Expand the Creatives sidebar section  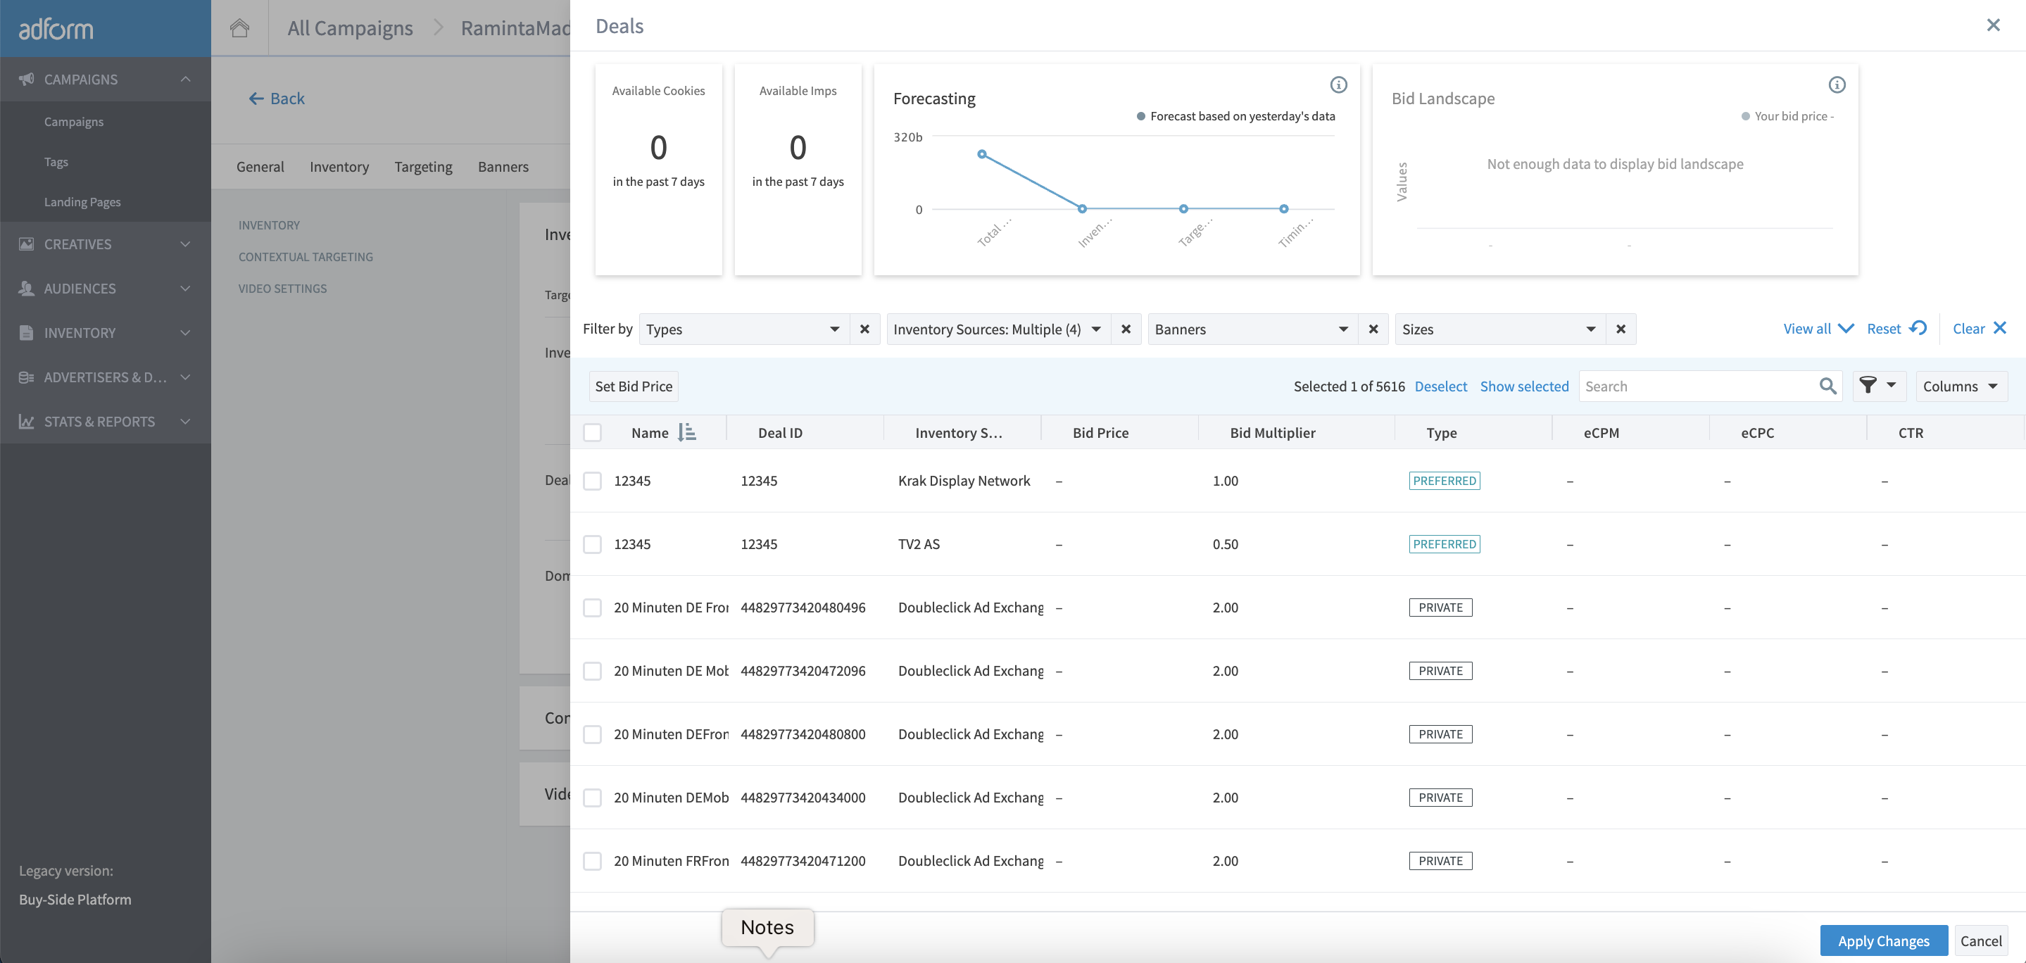click(x=186, y=244)
